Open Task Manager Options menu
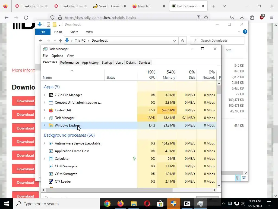This screenshot has width=278, height=209. pos(57,56)
